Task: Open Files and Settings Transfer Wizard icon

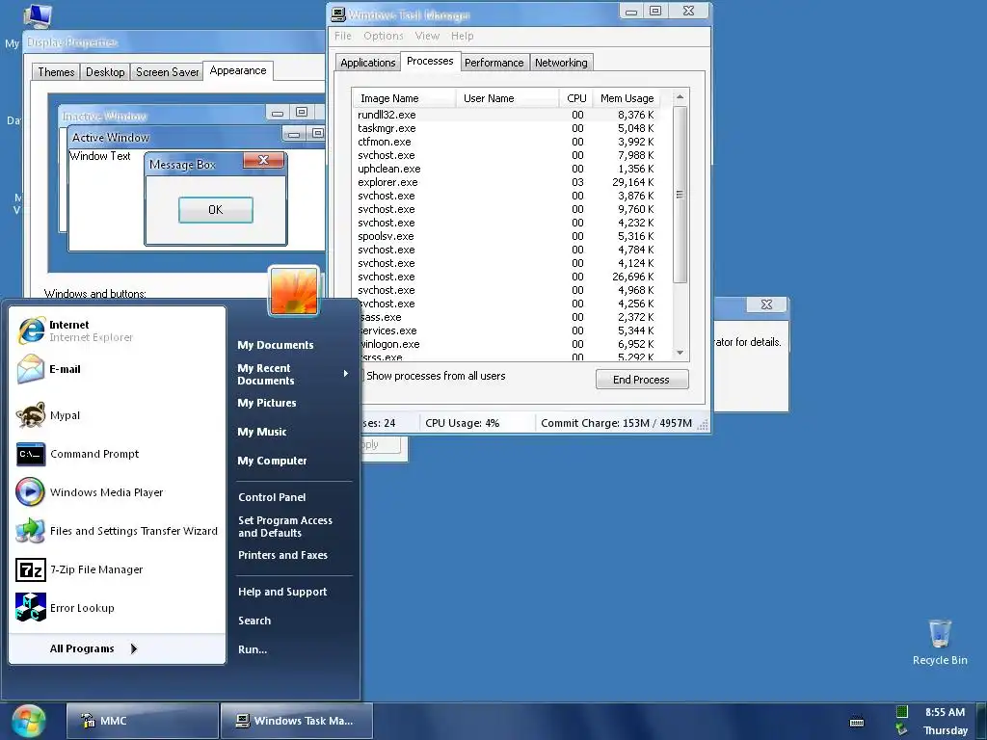Action: 30,531
